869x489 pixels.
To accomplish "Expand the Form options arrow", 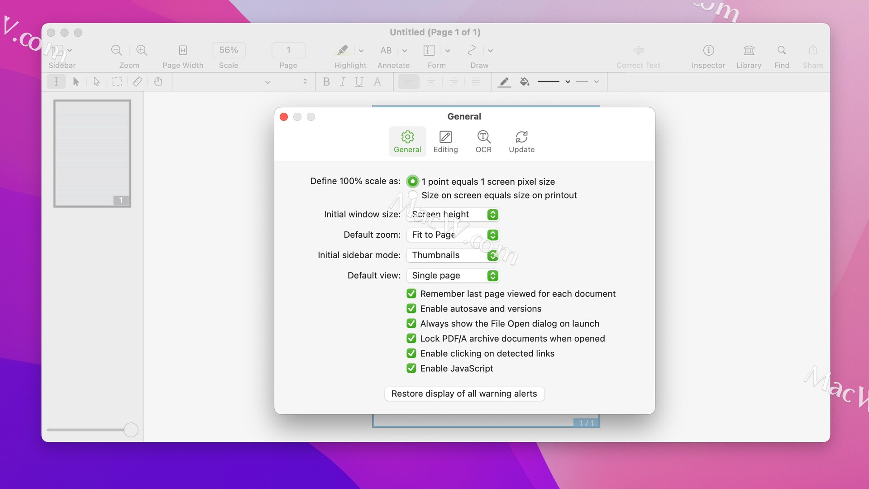I will 448,51.
